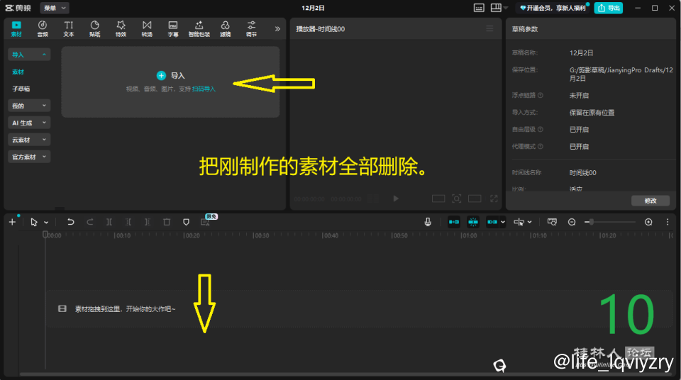Open the 文本 (Text) tool panel
This screenshot has width=681, height=380.
69,28
